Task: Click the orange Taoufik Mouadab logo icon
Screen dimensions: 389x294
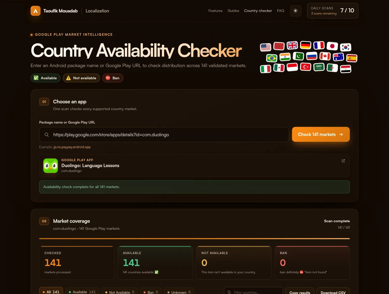Action: tap(36, 11)
